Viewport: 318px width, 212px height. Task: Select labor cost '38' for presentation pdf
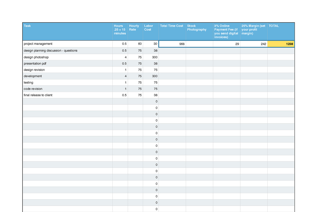(151, 64)
